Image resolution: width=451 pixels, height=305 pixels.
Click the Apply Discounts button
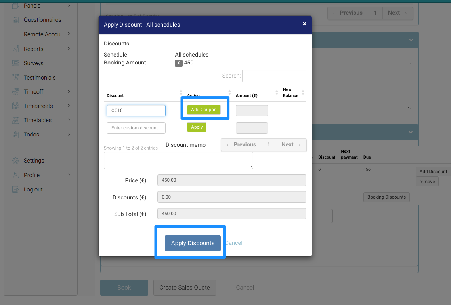pyautogui.click(x=193, y=243)
